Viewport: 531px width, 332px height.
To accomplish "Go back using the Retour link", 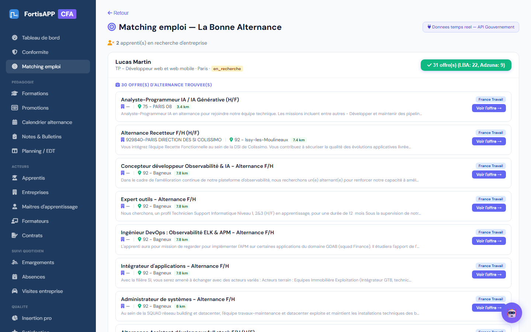I will [x=118, y=13].
